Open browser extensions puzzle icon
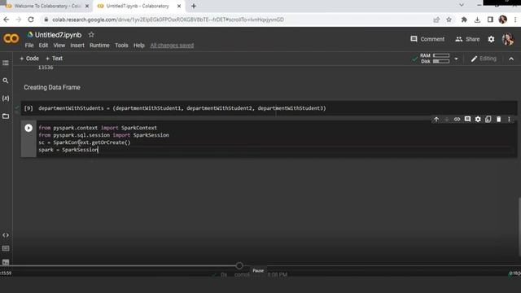 464,20
